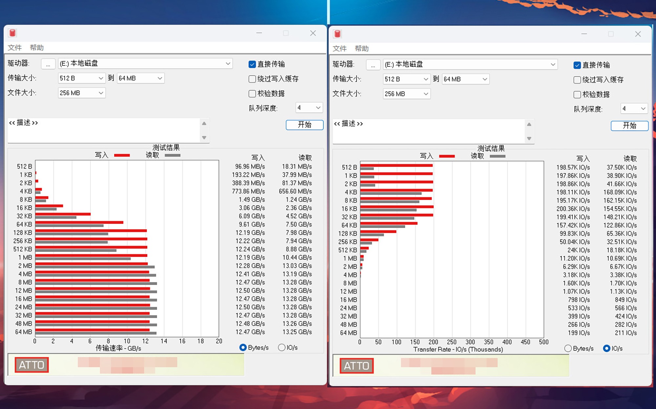Image resolution: width=656 pixels, height=409 pixels.
Task: Open the 帮助 menu in right window
Action: coord(361,49)
